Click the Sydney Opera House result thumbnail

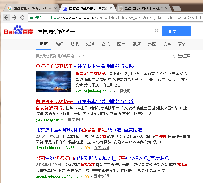pyautogui.click(x=53, y=81)
